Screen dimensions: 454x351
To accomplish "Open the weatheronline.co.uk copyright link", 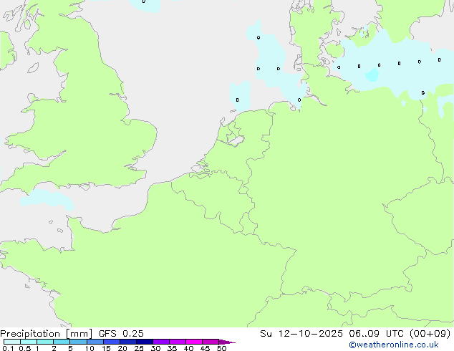I will (394, 345).
